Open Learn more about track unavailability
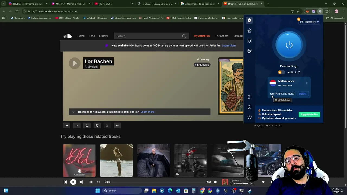This screenshot has width=347, height=195. [x=147, y=112]
